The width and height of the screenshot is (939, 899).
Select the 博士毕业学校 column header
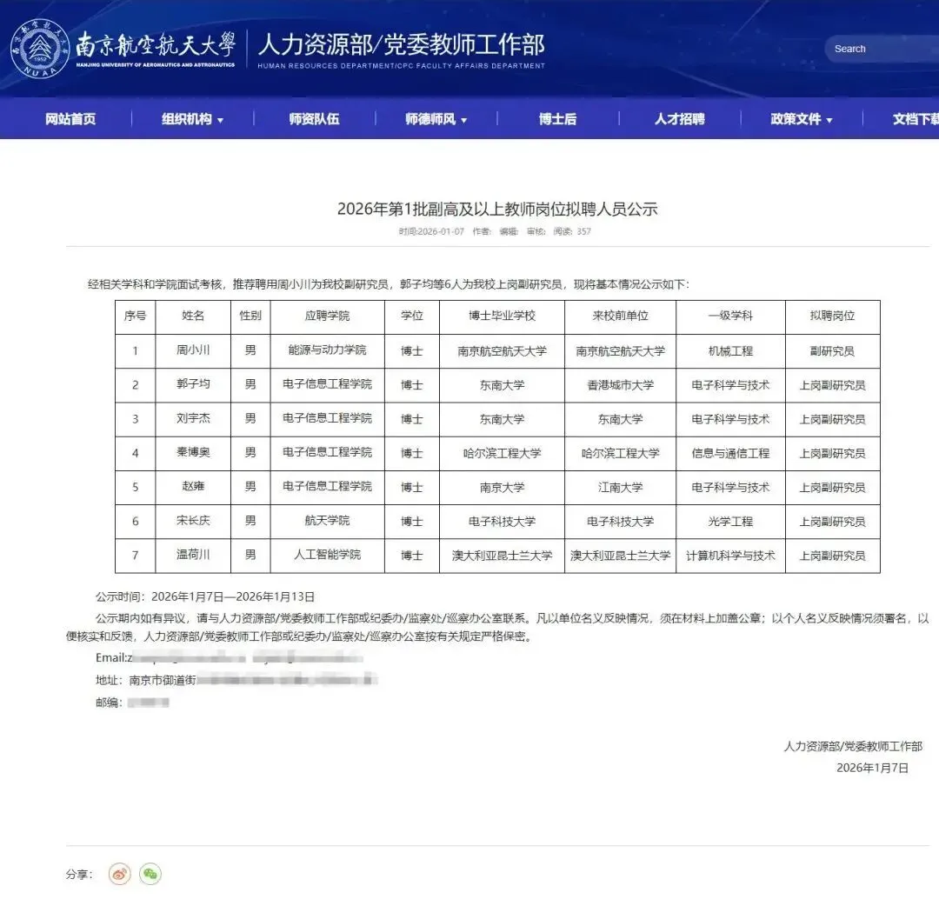pyautogui.click(x=502, y=316)
